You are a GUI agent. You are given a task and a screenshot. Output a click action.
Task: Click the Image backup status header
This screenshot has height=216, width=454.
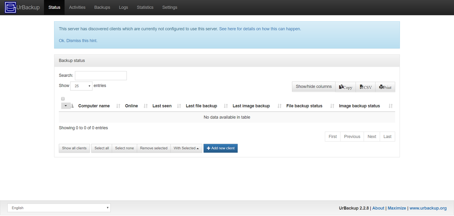click(x=359, y=106)
